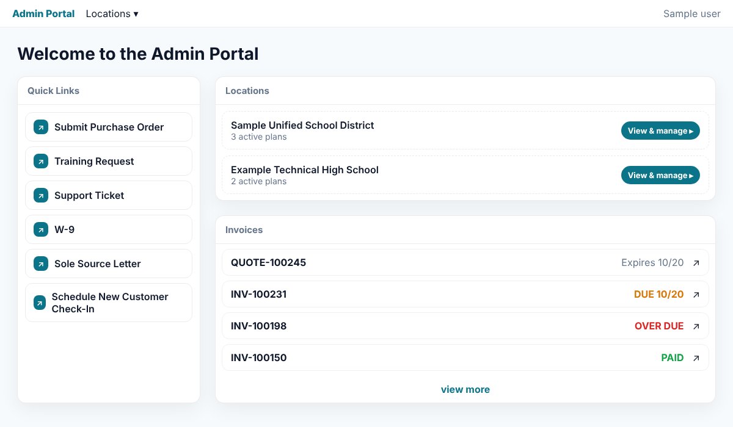View & manage Sample Unified School District
This screenshot has width=733, height=427.
pyautogui.click(x=660, y=131)
